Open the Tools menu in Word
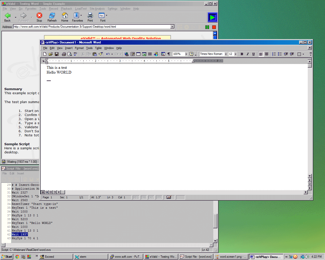 (89, 48)
